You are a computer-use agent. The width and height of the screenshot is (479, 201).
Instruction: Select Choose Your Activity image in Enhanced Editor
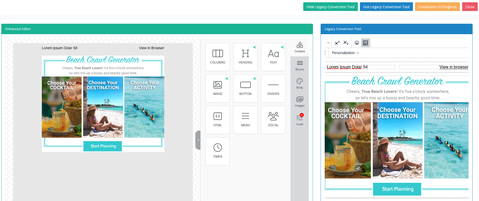(144, 107)
